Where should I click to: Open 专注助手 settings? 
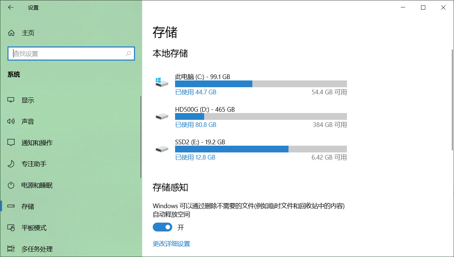(11, 164)
